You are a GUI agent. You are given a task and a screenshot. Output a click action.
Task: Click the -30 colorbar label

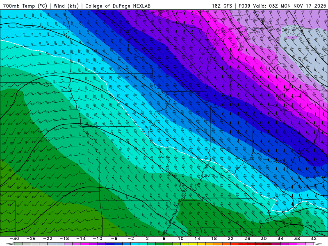14,239
